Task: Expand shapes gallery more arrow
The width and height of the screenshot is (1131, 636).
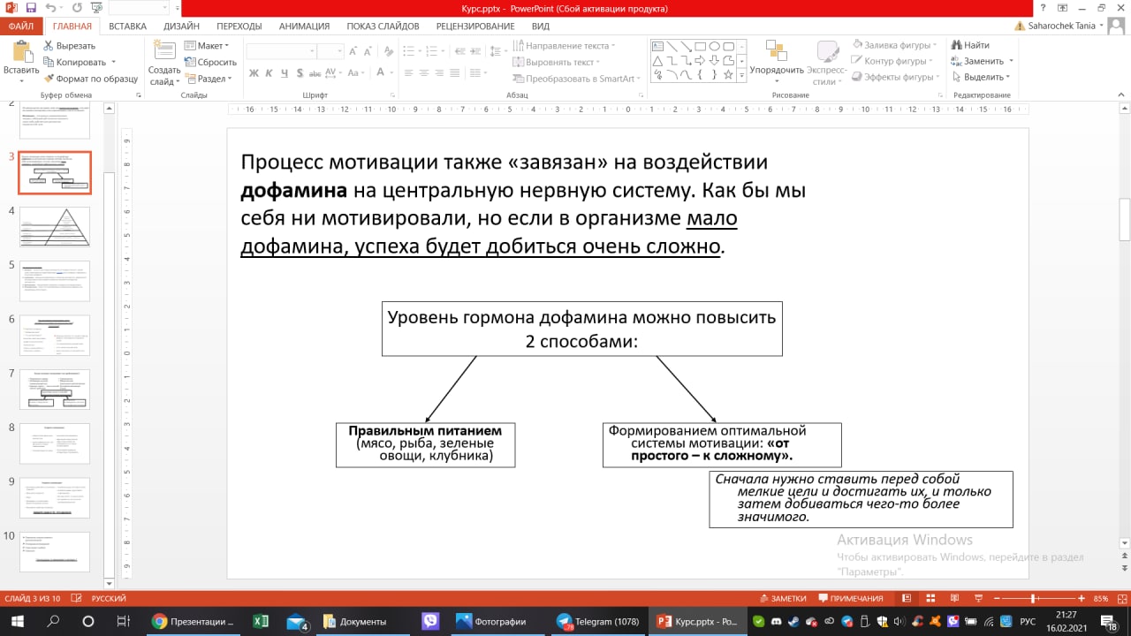Action: coord(740,77)
